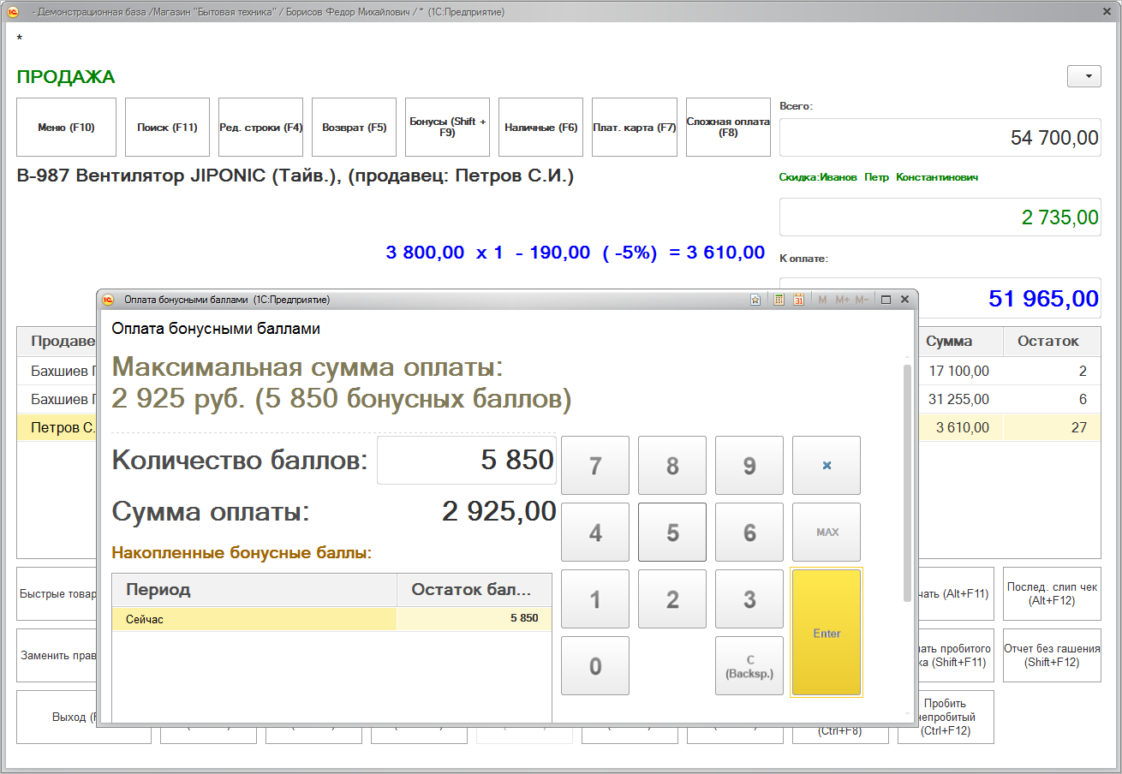Click the Период column header
1122x774 pixels.
click(x=254, y=590)
